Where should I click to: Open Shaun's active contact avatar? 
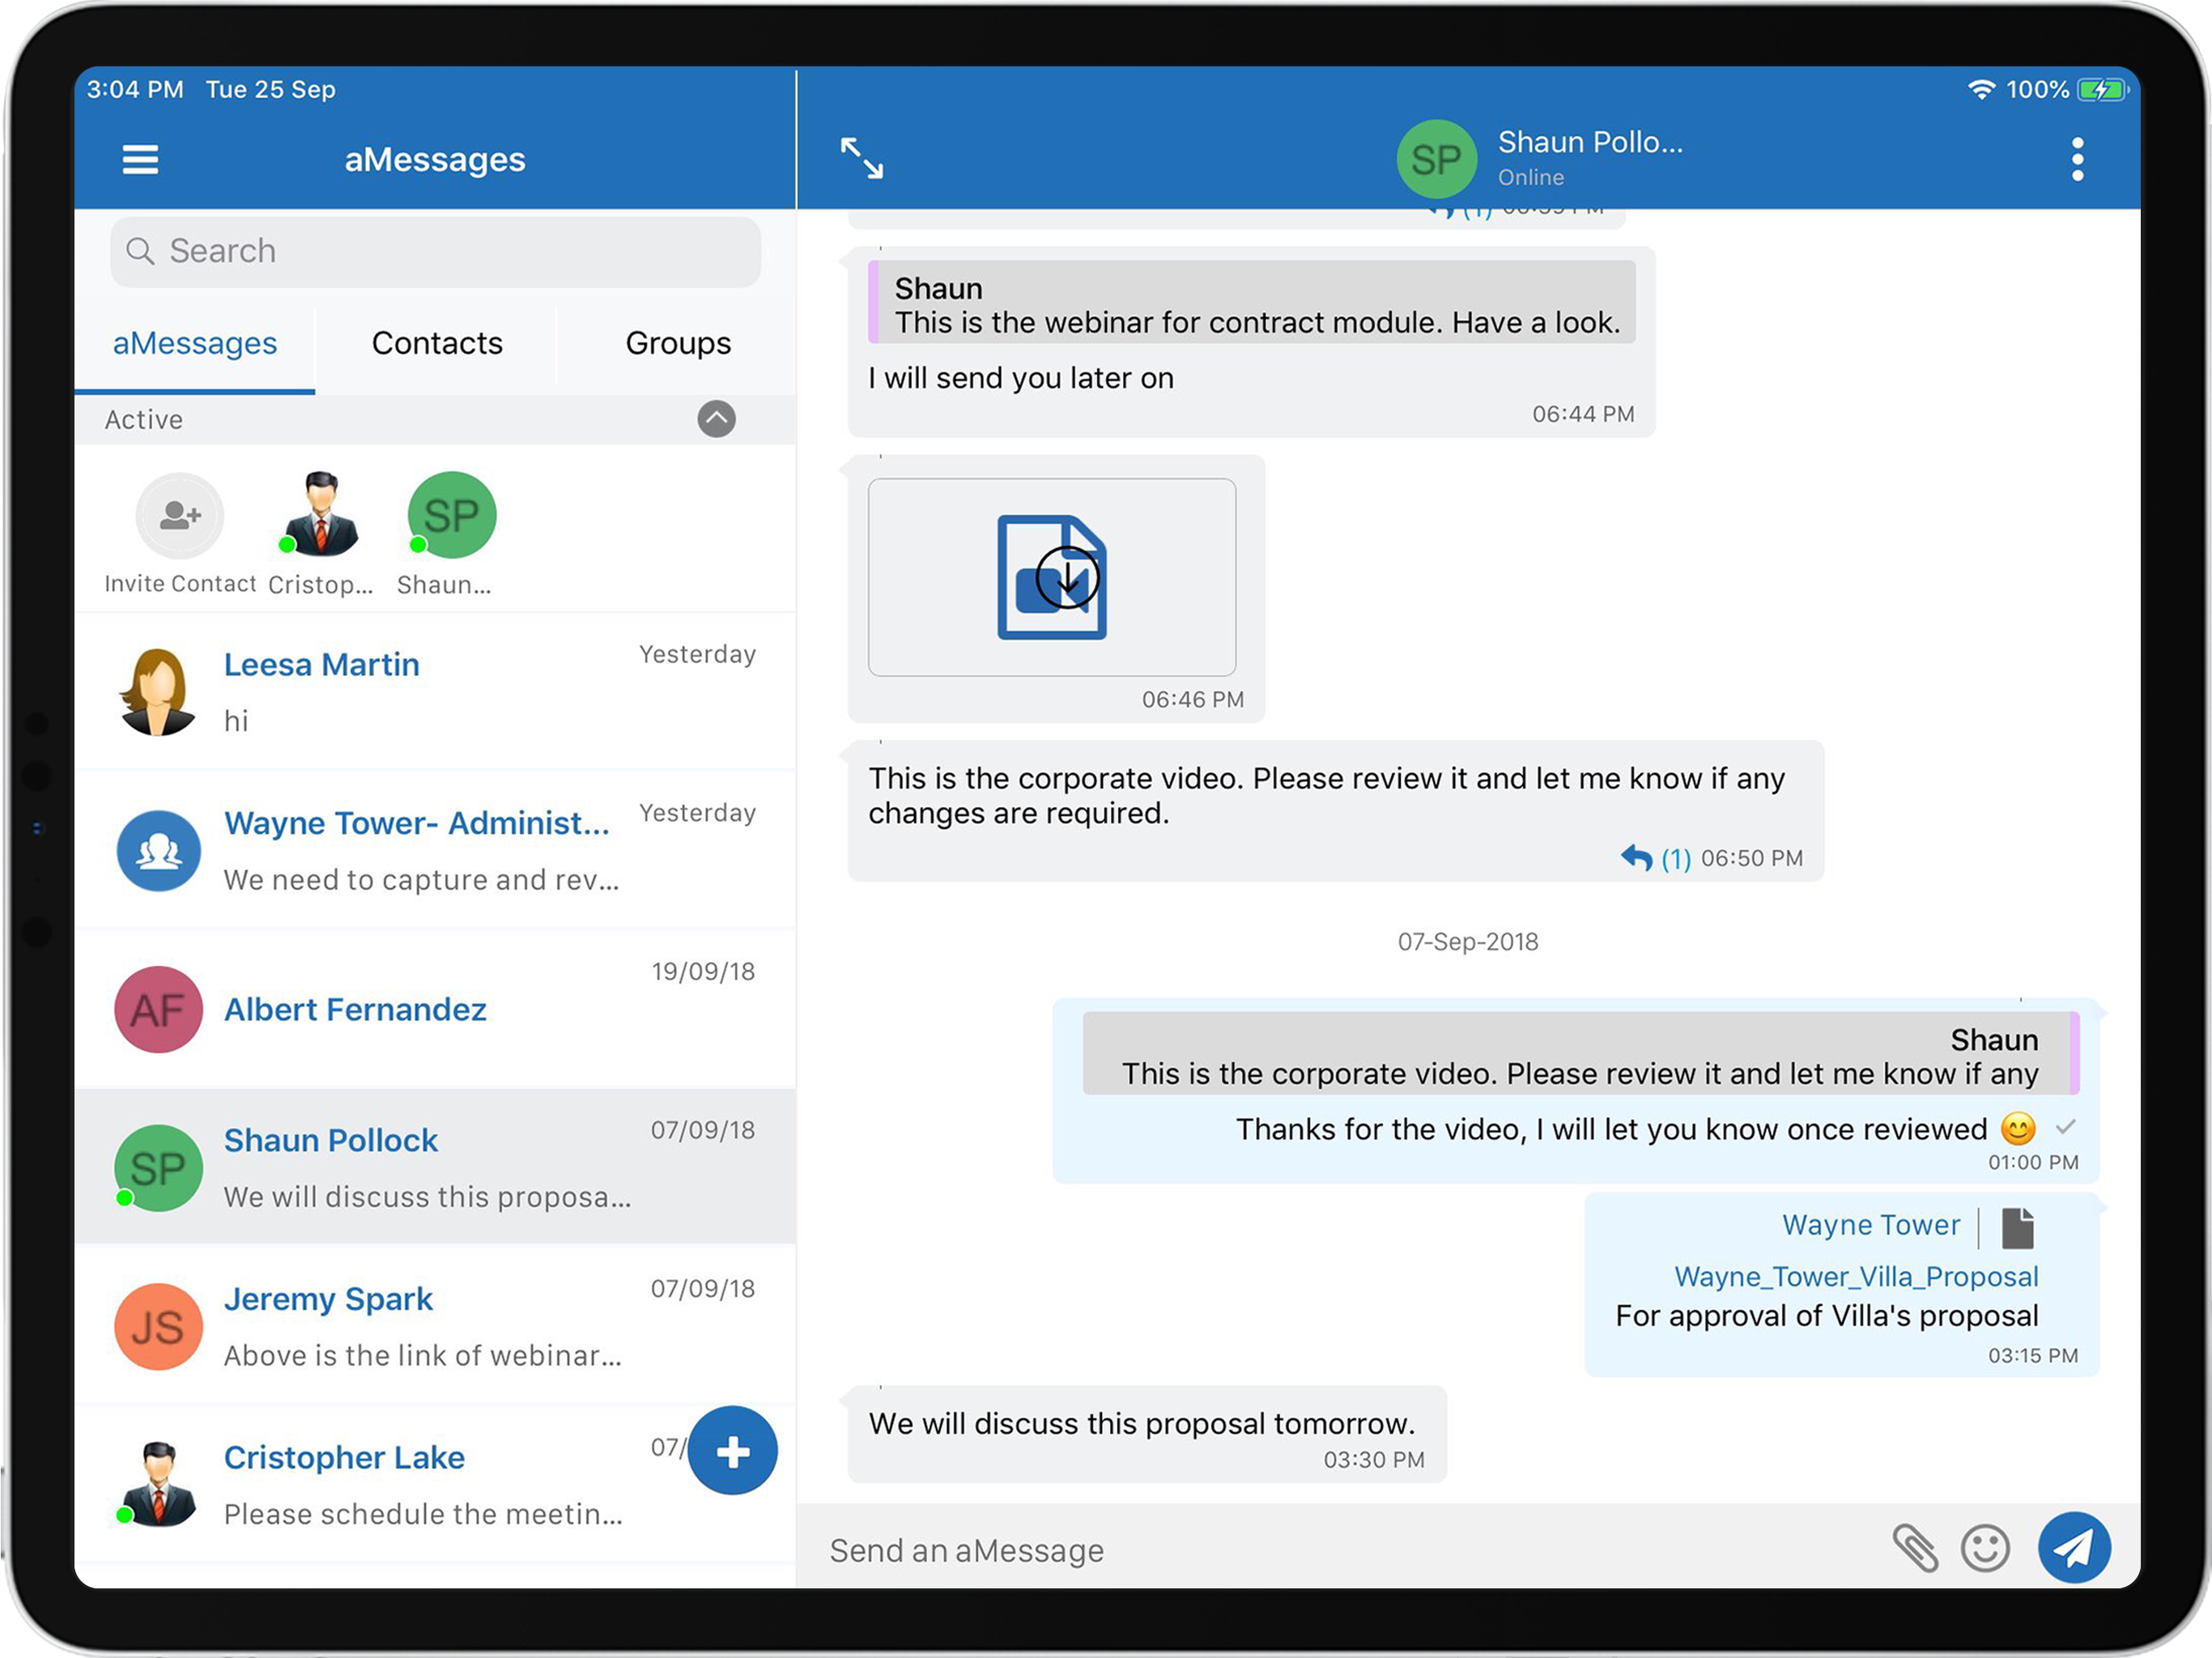451,515
